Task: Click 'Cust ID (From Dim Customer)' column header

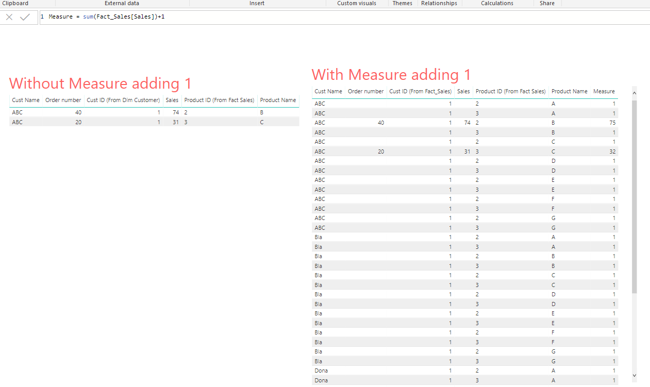Action: (x=123, y=100)
